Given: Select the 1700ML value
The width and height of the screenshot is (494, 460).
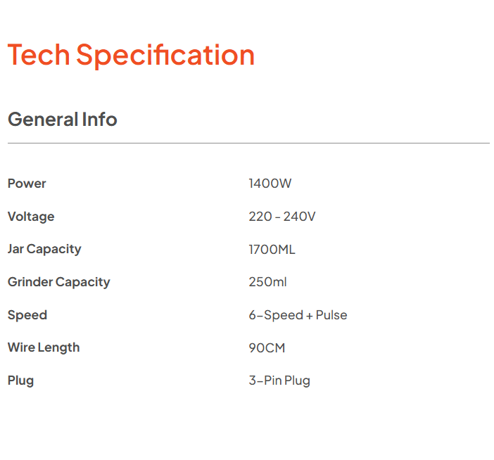Looking at the screenshot, I should pyautogui.click(x=272, y=250).
